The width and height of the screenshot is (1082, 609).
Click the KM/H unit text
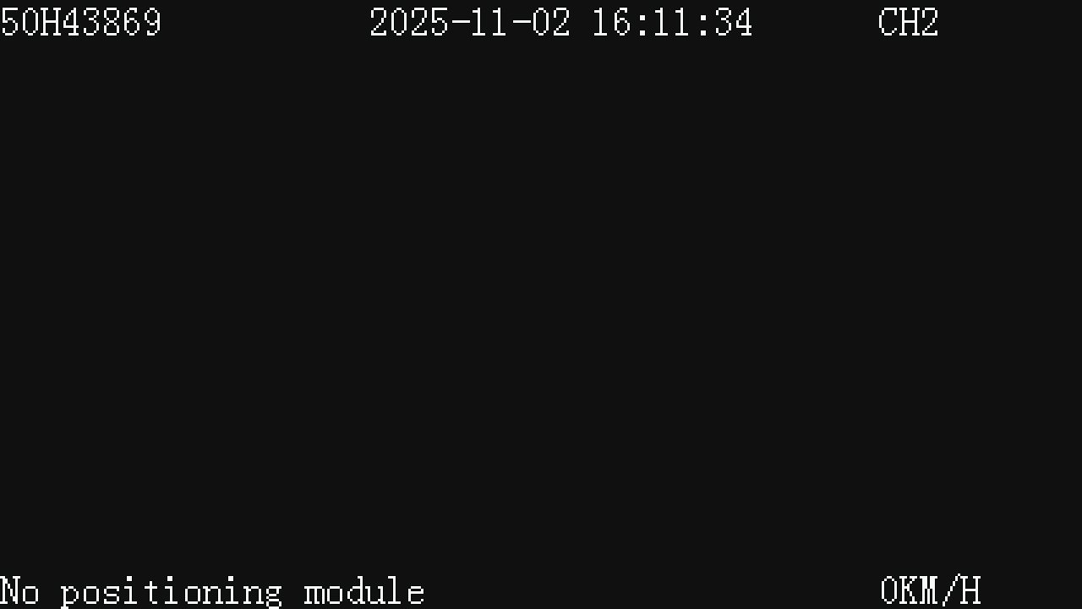click(x=941, y=590)
